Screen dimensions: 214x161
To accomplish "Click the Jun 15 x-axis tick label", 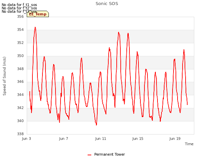I will click(138, 139).
